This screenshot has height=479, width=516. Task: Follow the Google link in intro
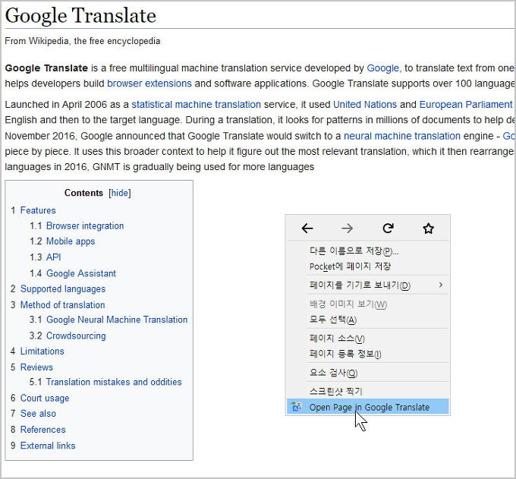382,68
